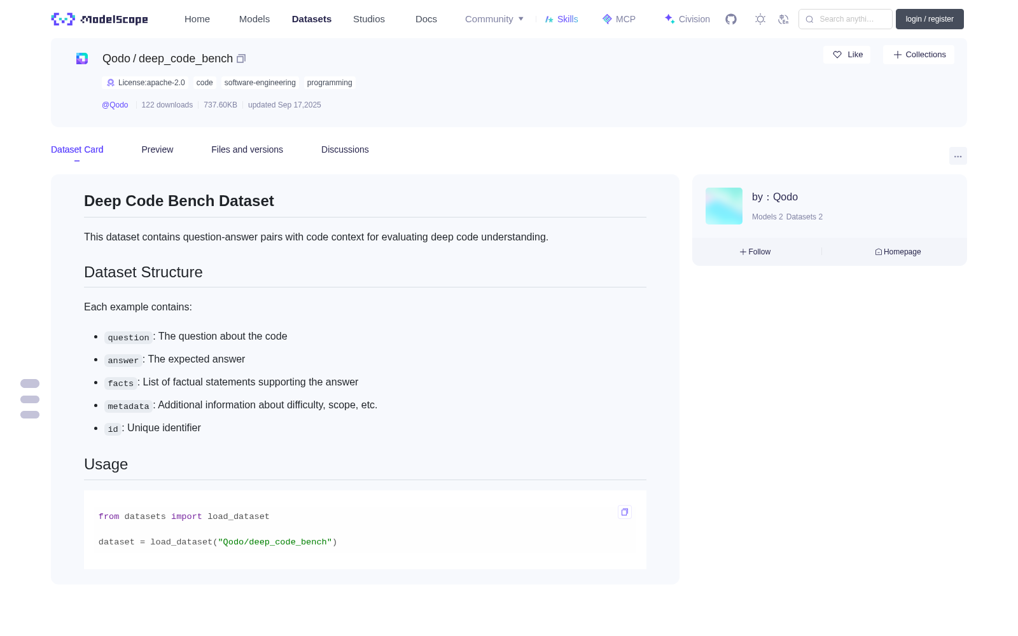The width and height of the screenshot is (1018, 636).
Task: Expand the Community dropdown menu
Action: [494, 19]
